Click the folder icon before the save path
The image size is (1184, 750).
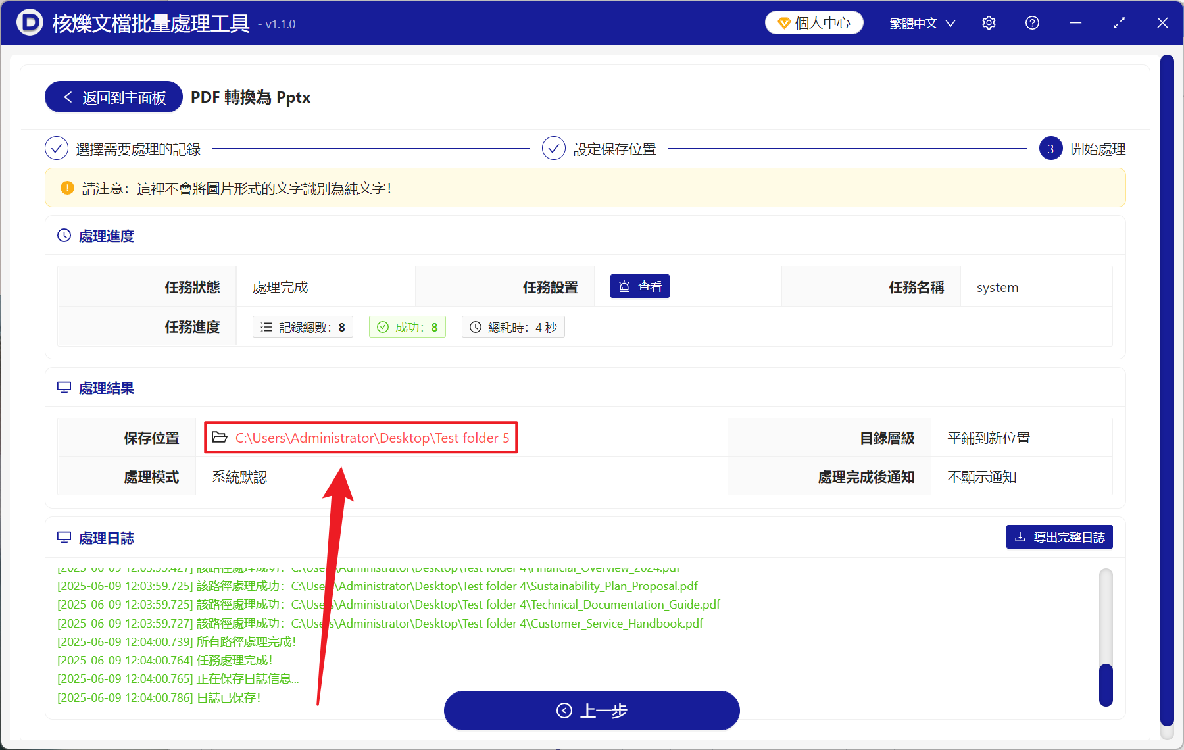coord(220,437)
